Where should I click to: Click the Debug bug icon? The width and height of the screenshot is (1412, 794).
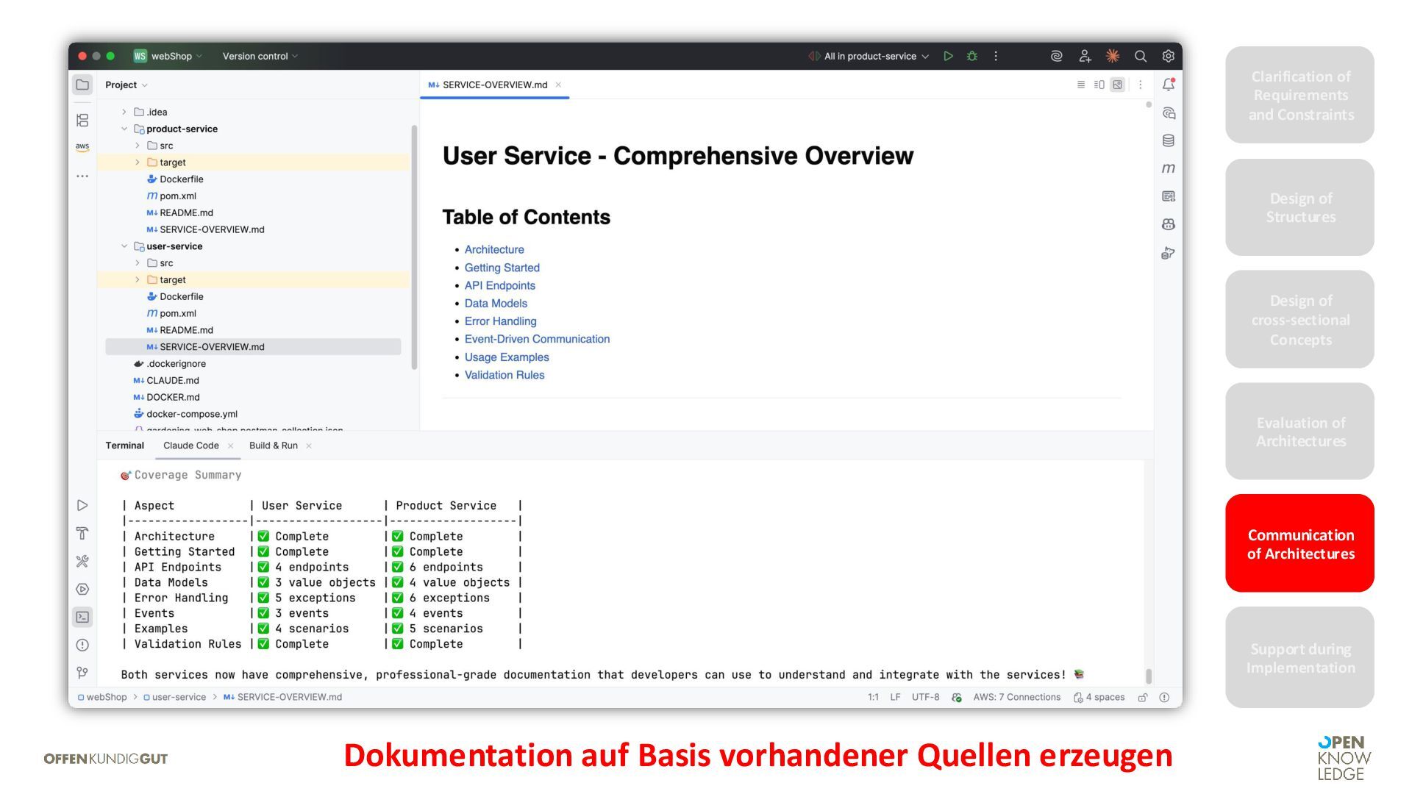point(971,56)
